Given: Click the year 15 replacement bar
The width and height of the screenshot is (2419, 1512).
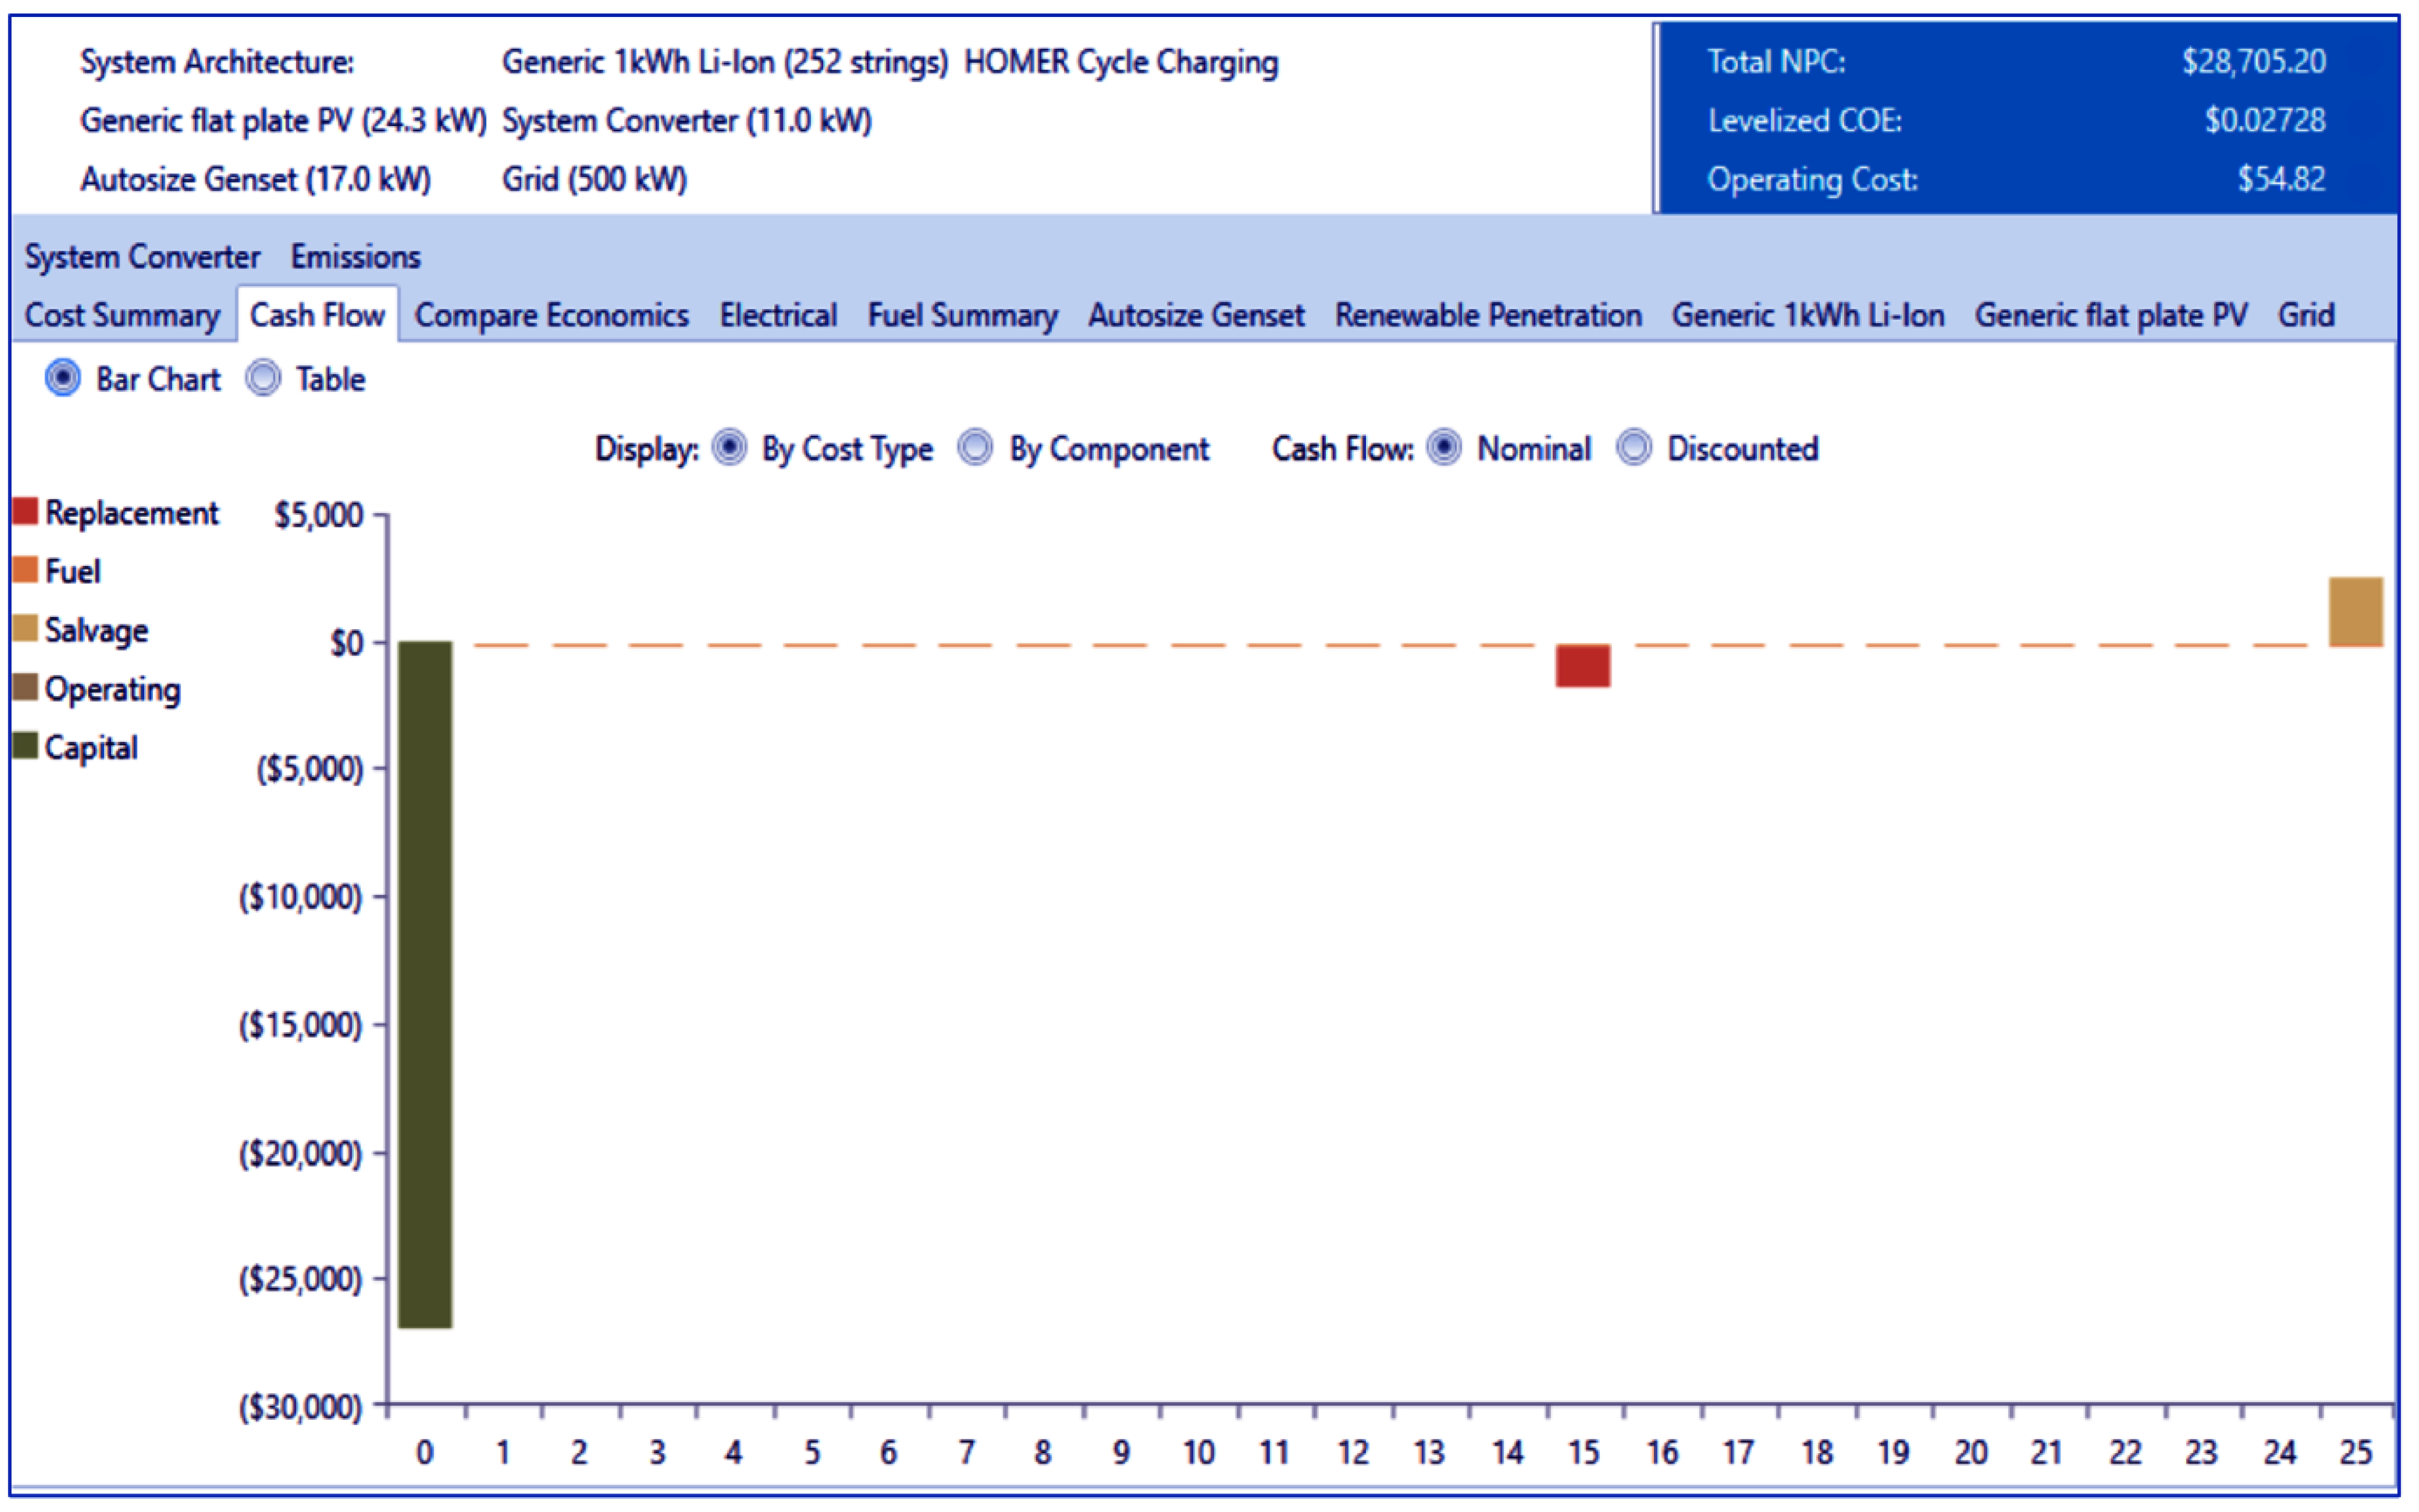Looking at the screenshot, I should pos(1583,666).
